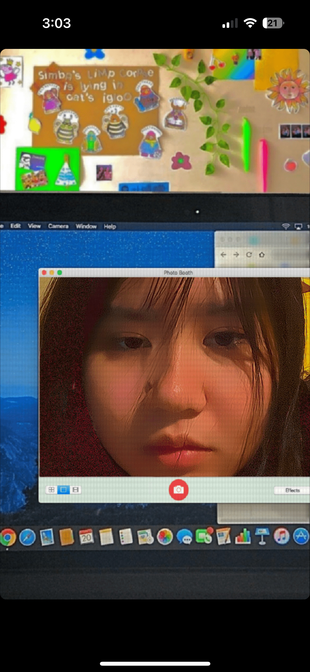Open the Photos app in dock

[165, 536]
